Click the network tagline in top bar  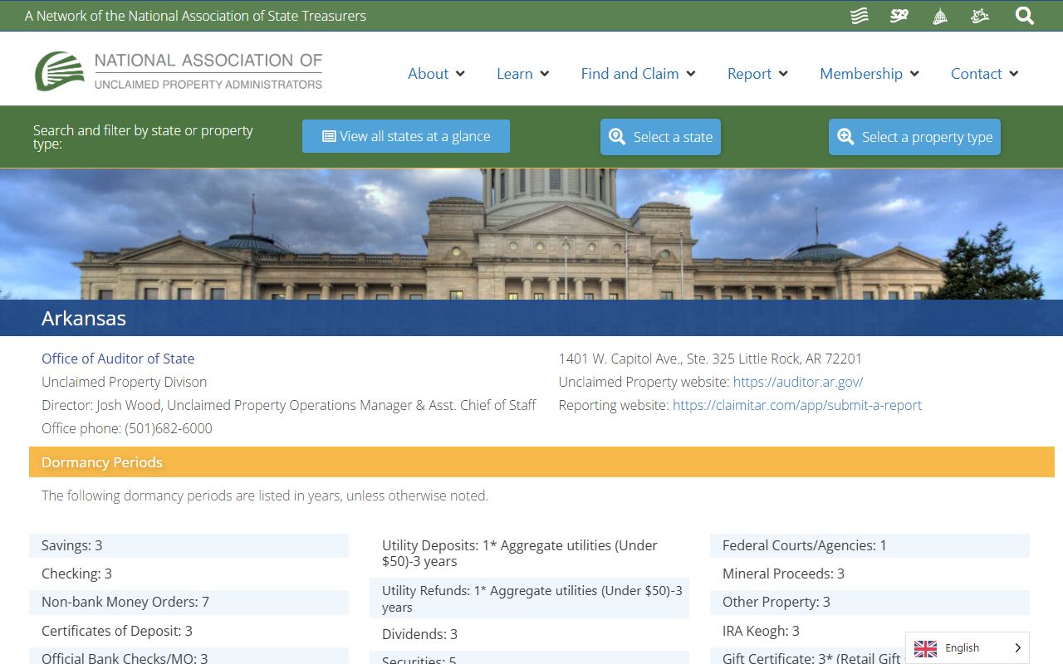pos(195,16)
